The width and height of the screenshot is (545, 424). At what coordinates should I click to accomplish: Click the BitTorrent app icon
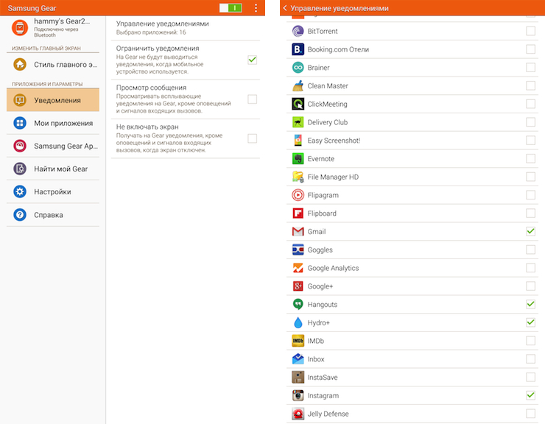tap(298, 31)
